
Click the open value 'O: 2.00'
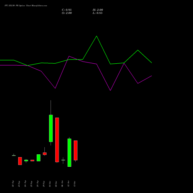coord(67,13)
